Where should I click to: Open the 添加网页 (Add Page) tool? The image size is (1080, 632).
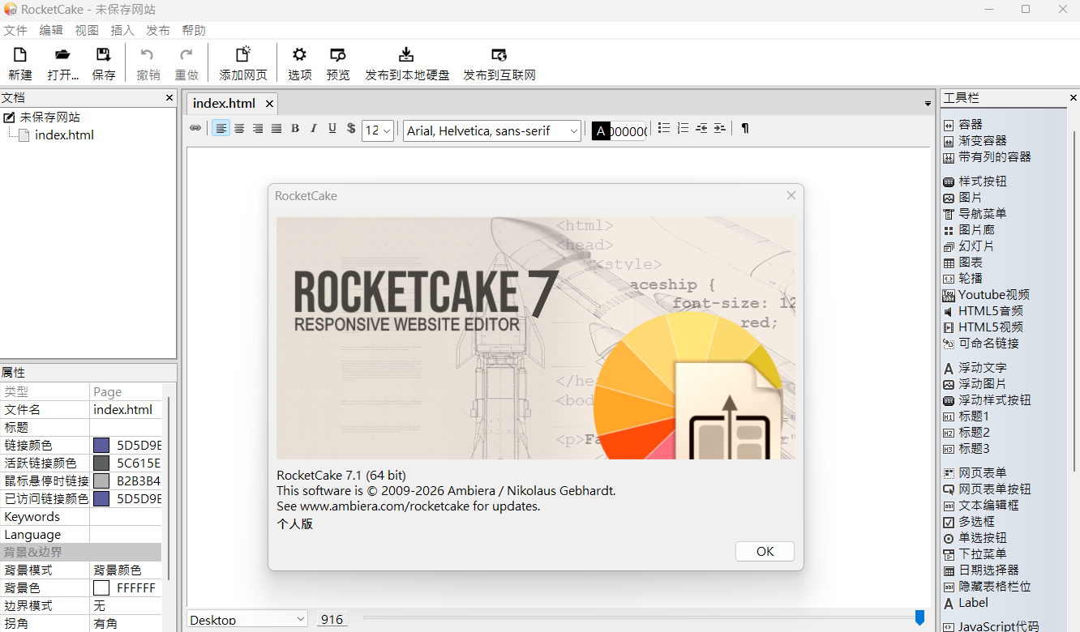242,63
